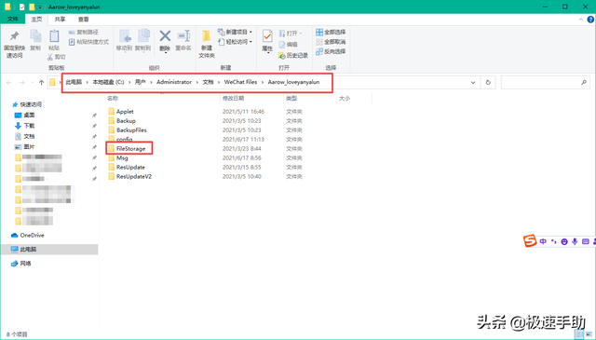Click Invert selection in ribbon

tap(331, 51)
